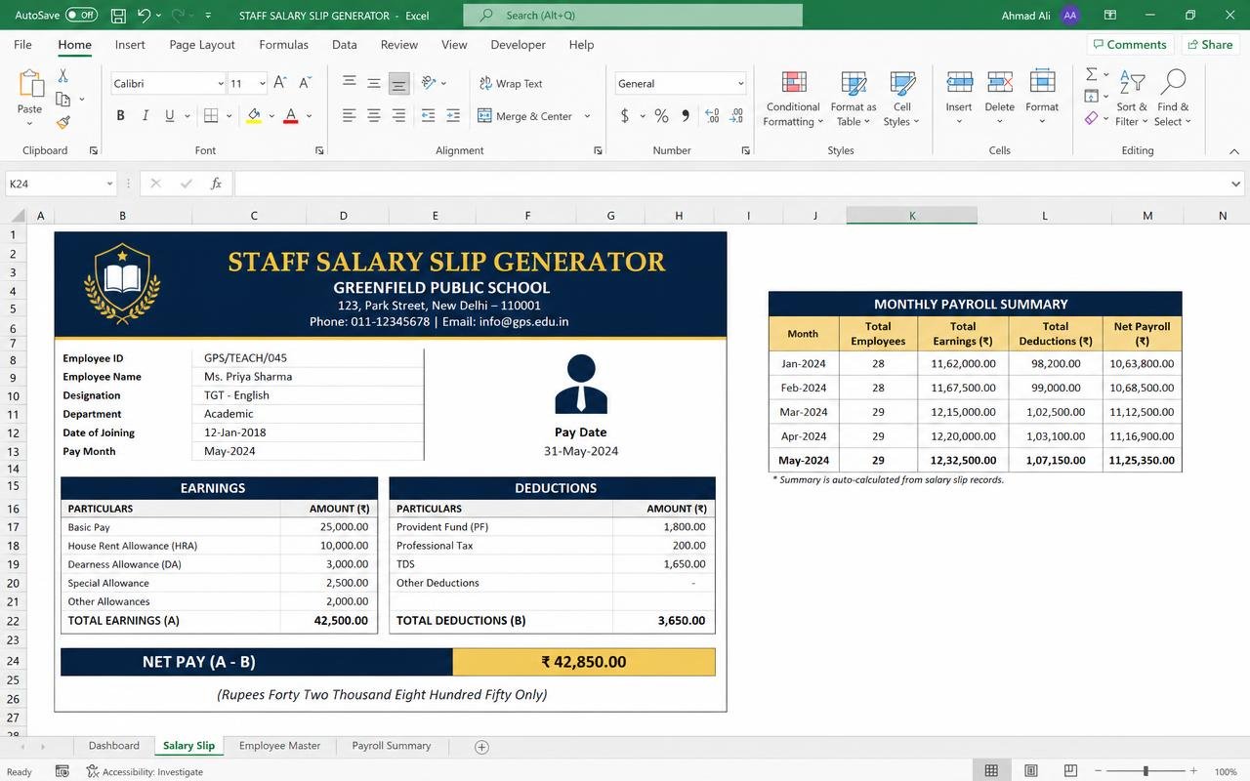The height and width of the screenshot is (781, 1250).
Task: Click Align Left icon
Action: click(349, 115)
